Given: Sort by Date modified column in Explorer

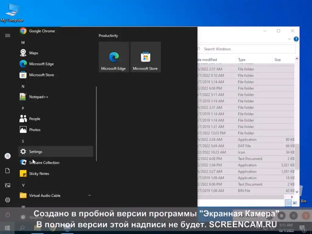Looking at the screenshot, I should [217, 60].
